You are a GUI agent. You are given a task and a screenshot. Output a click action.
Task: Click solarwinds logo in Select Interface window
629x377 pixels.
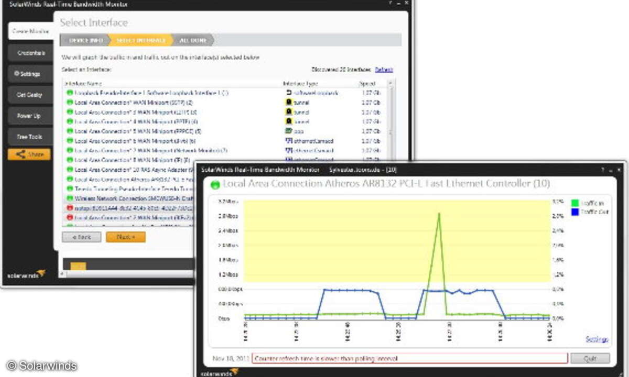(26, 274)
